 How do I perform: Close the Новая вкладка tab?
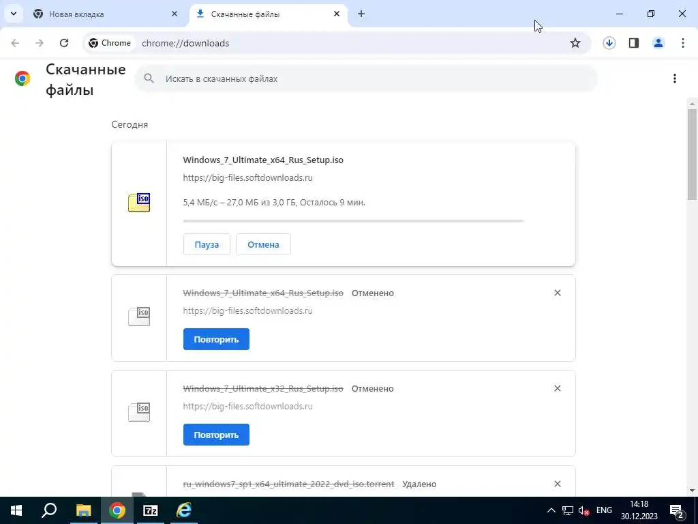pyautogui.click(x=174, y=14)
